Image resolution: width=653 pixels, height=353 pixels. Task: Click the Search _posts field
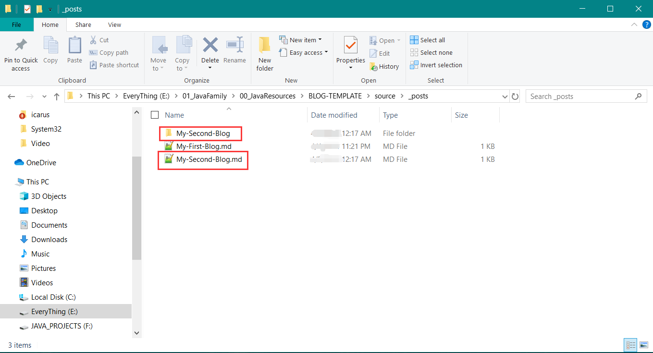(x=581, y=96)
